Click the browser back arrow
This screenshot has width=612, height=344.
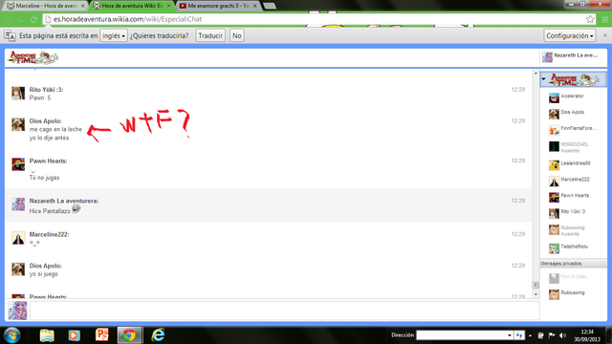8,19
